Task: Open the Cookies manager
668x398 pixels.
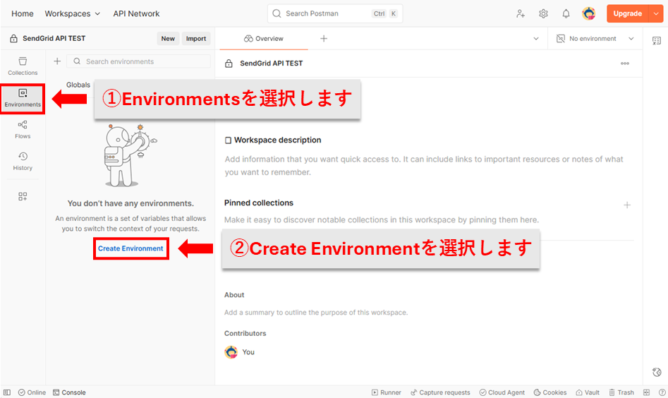Action: (549, 392)
